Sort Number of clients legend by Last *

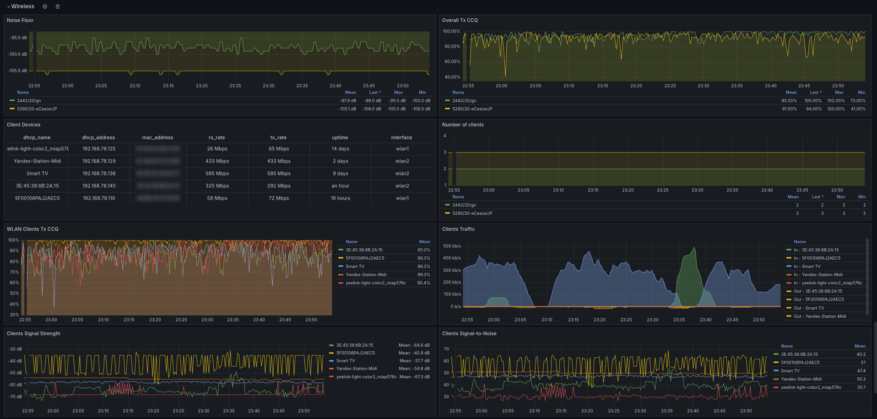817,197
